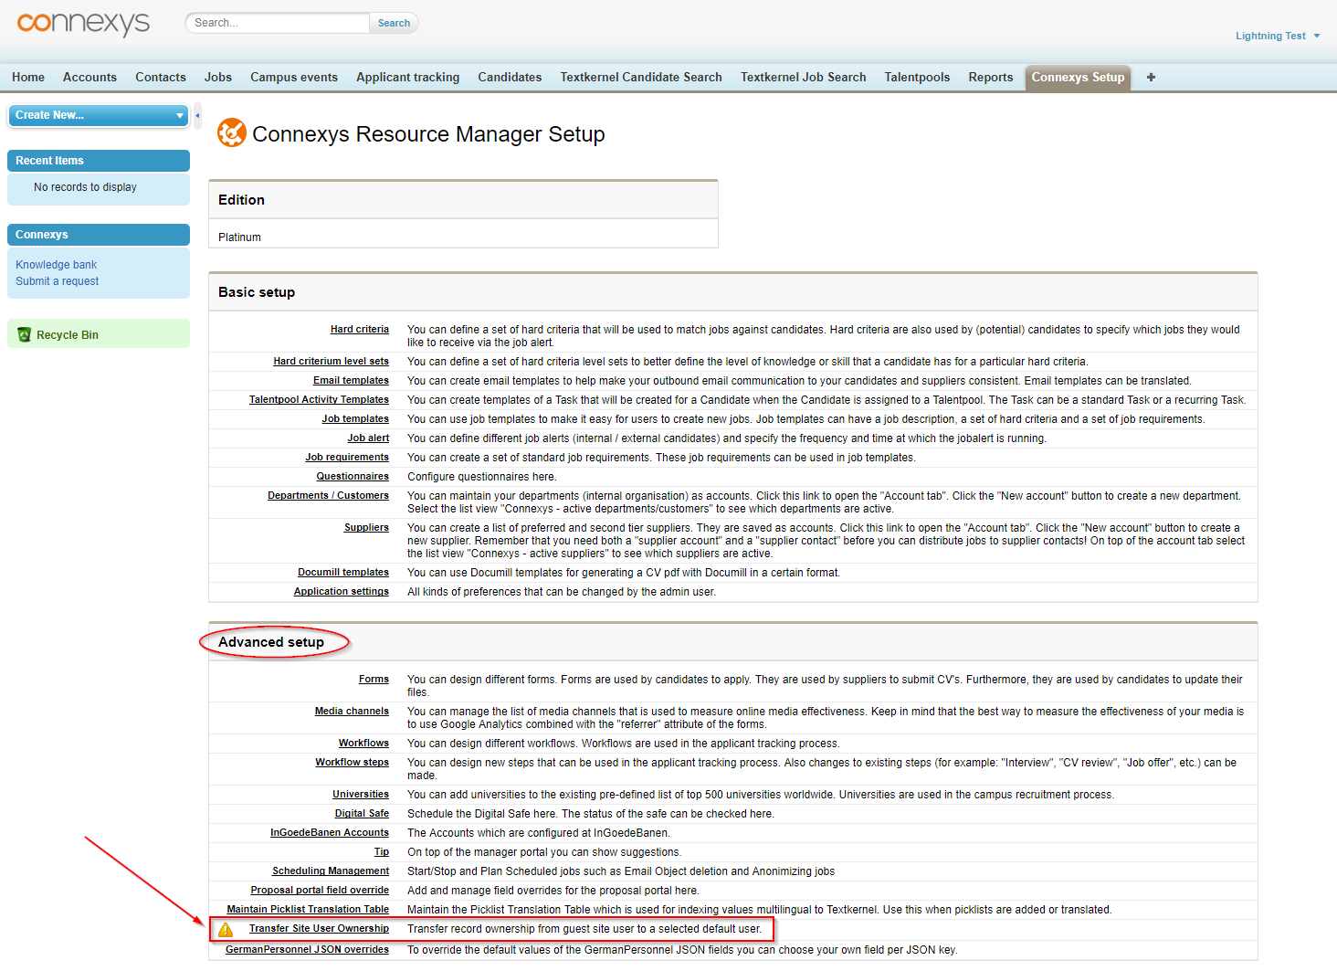Open InGoedeBanen Accounts link
Viewport: 1337px width, 971px height.
coord(330,833)
